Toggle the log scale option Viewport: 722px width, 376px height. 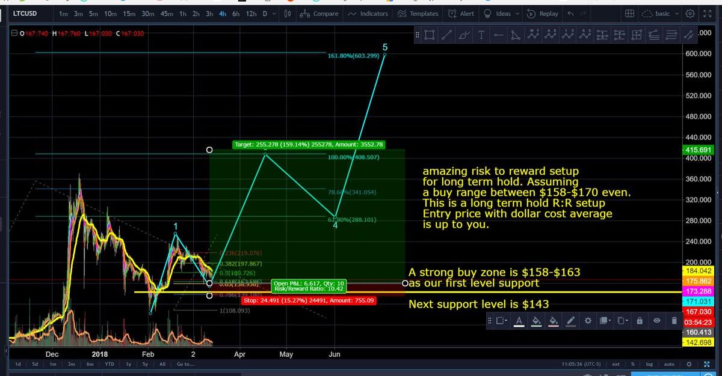pos(649,364)
